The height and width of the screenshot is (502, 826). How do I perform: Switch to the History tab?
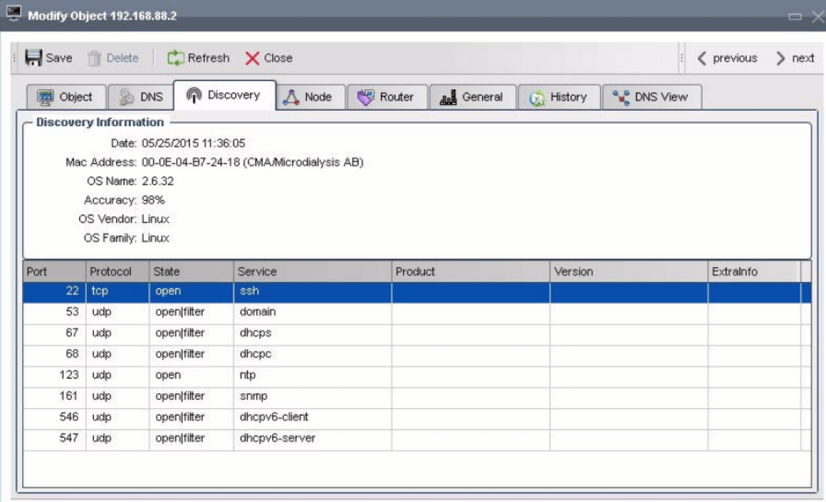point(561,97)
